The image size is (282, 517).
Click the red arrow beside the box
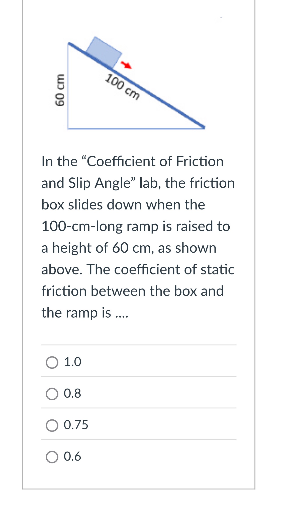127,65
